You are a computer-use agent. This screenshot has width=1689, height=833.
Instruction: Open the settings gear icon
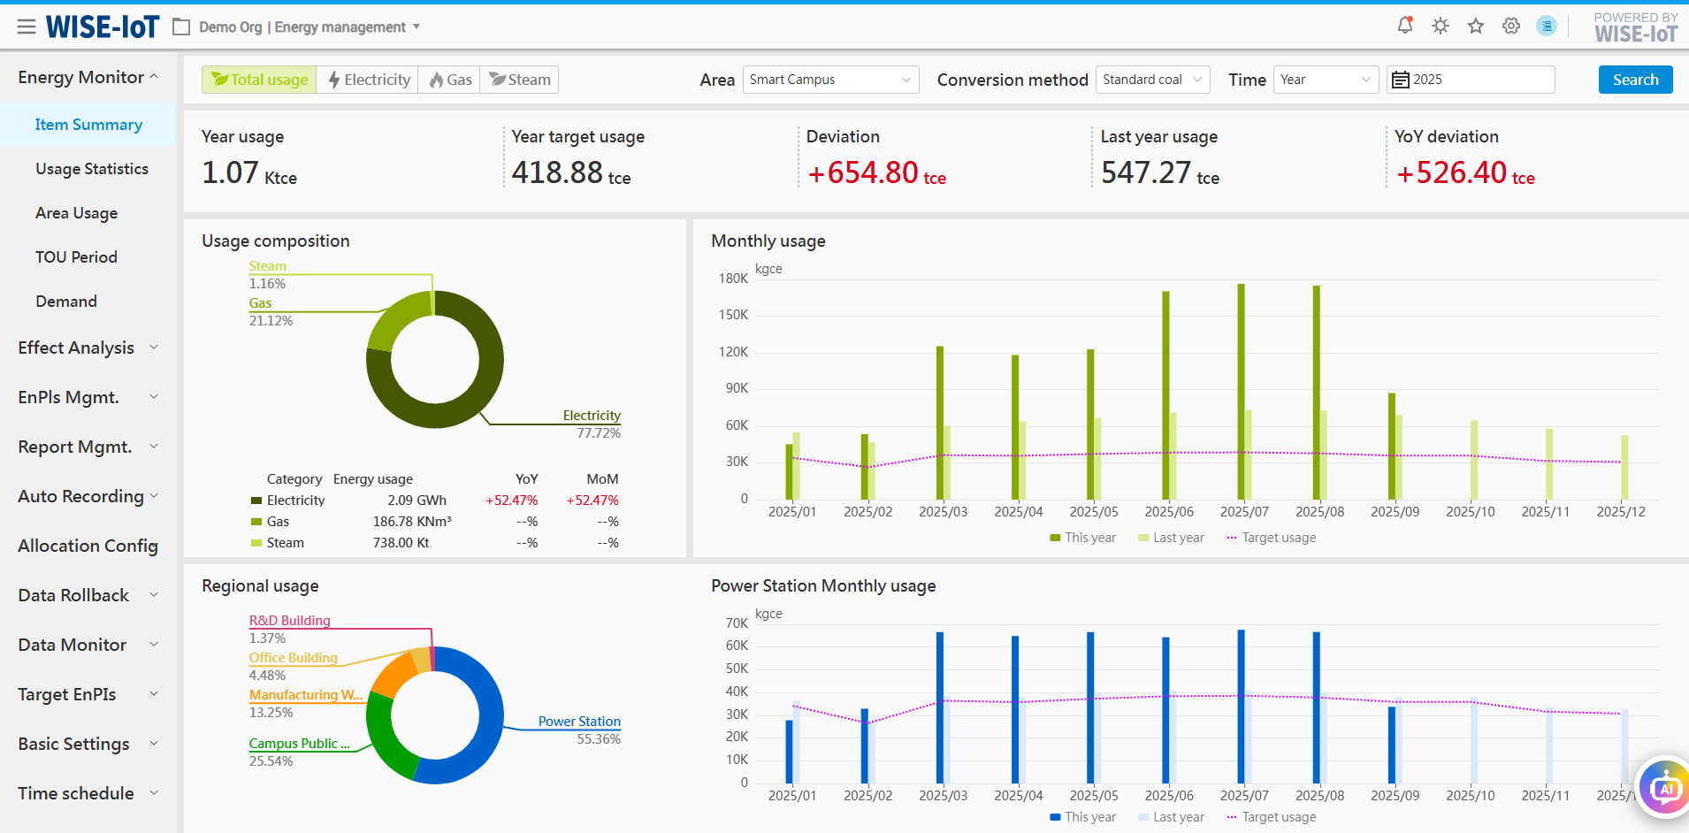[1511, 26]
